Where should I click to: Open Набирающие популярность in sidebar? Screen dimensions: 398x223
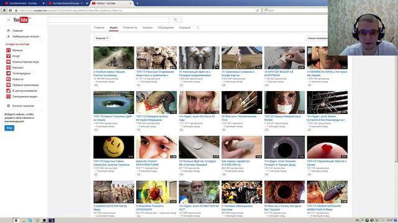[x=26, y=37]
